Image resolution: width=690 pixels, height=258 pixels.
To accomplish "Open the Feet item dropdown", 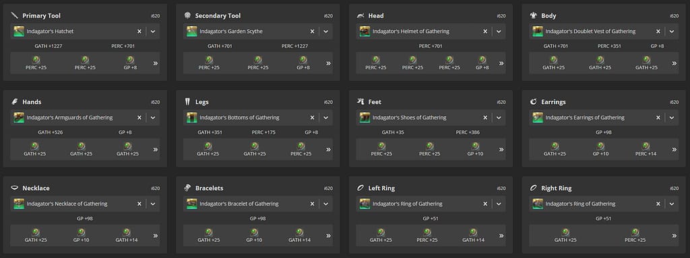I will 499,118.
